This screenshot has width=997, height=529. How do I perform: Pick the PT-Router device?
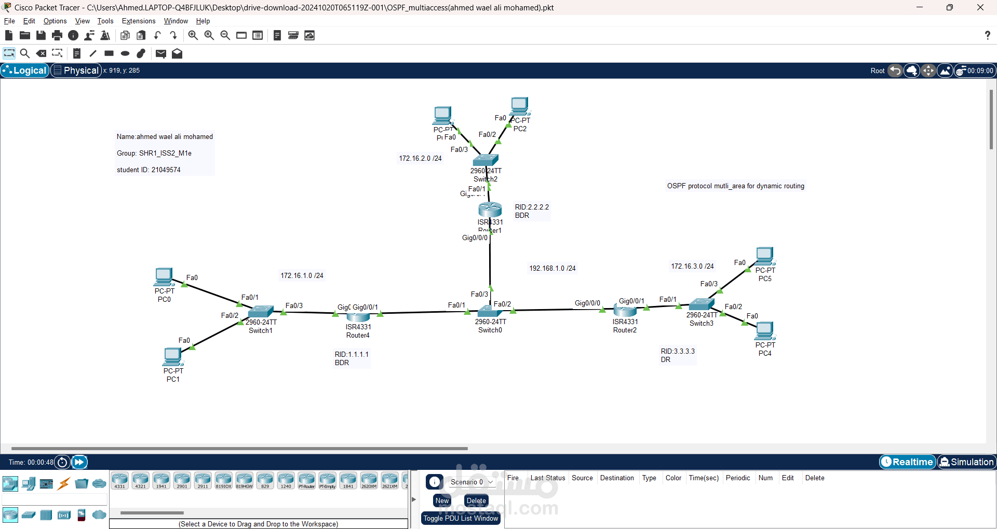[306, 481]
